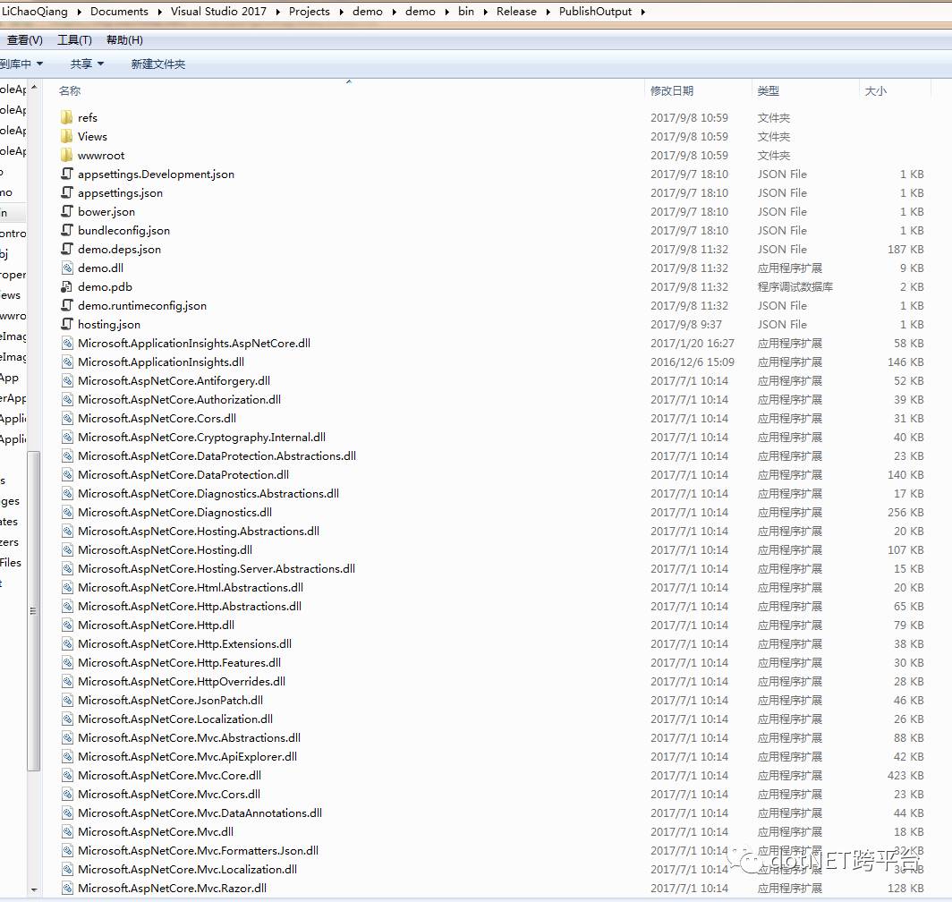Expand the breadcrumb arrow after Release
Viewport: 952px width, 902px height.
tap(548, 12)
